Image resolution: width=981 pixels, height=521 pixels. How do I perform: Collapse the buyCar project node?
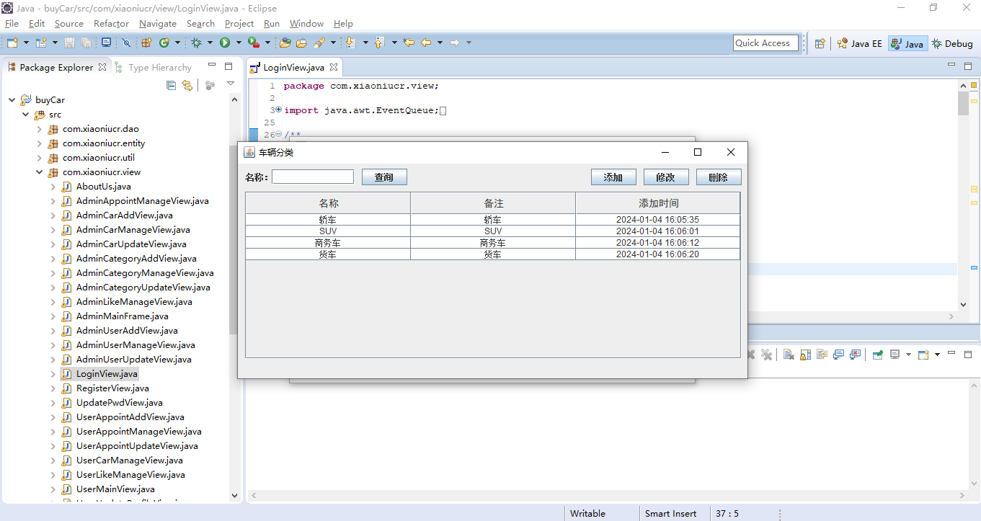click(x=12, y=100)
